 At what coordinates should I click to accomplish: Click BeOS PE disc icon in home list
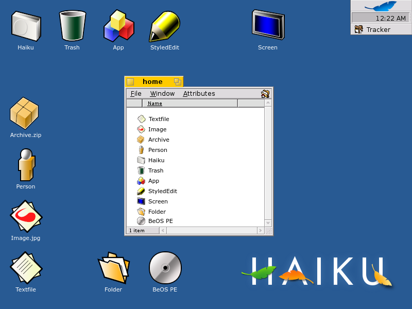point(141,221)
